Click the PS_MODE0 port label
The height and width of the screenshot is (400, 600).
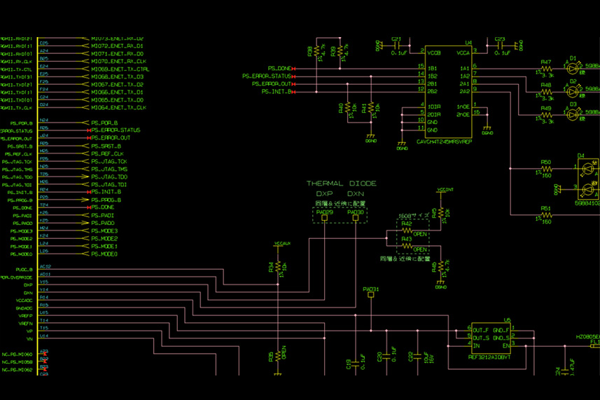tap(104, 254)
